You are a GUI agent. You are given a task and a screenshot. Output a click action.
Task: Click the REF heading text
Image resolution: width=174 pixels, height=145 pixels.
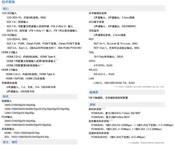pos(91,39)
